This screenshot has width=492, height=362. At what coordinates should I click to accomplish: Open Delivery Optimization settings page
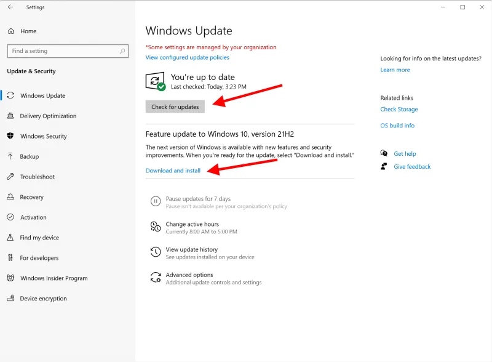(x=48, y=116)
